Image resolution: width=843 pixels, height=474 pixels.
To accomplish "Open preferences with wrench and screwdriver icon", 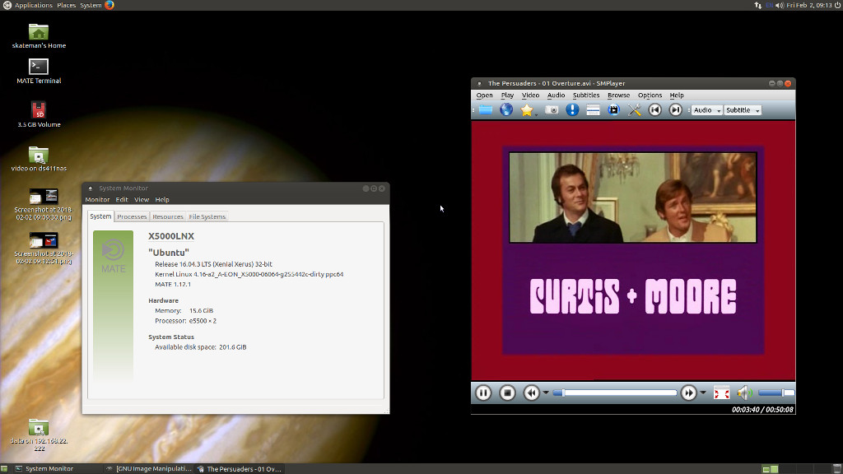I will pos(635,110).
